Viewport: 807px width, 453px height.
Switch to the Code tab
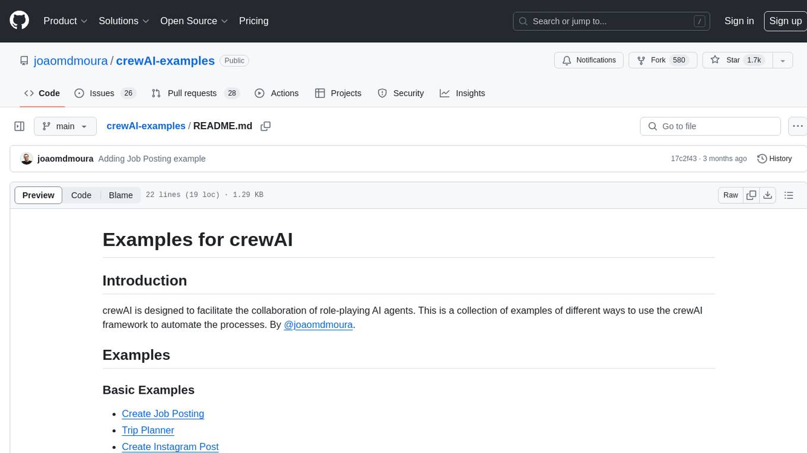pyautogui.click(x=42, y=93)
